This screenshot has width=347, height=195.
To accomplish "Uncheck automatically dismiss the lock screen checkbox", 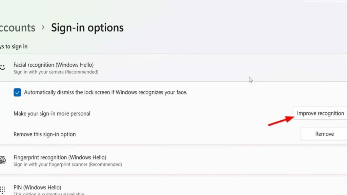I will 17,92.
